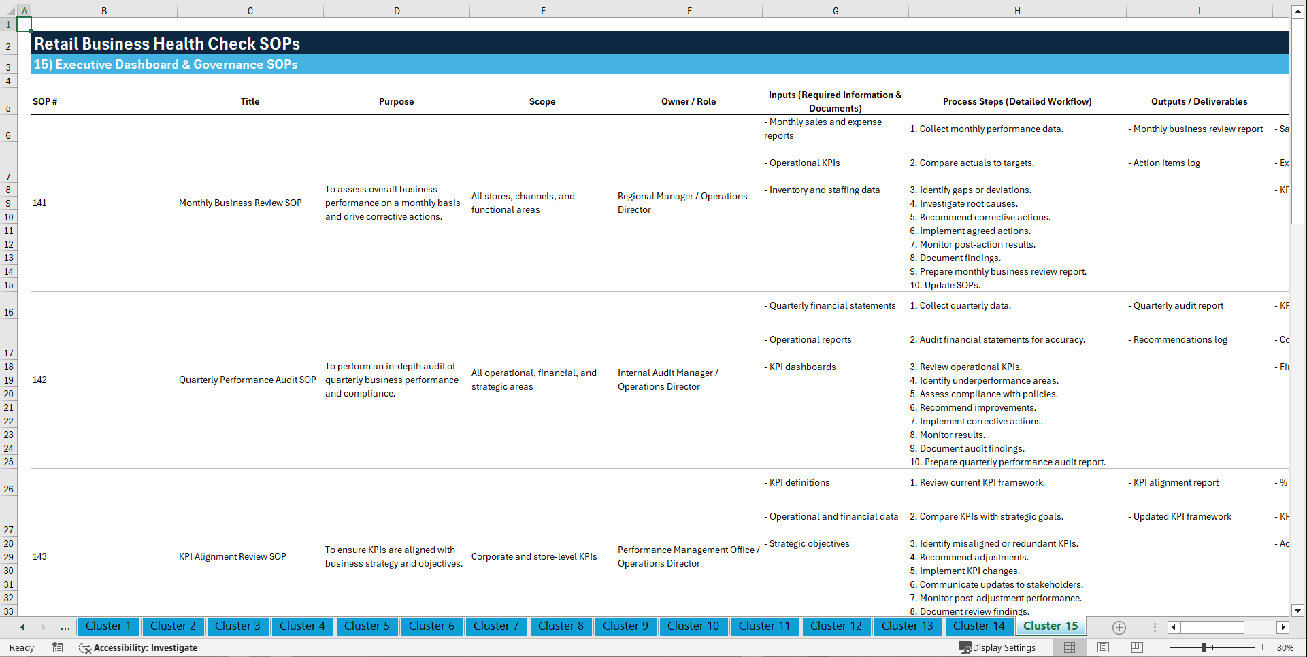Open Display Settings from status bar
Screen dimensions: 1307x657
(997, 647)
